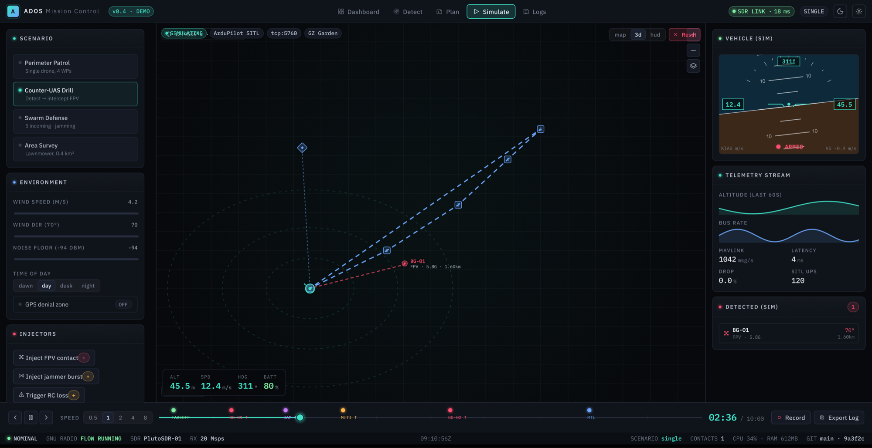Viewport: 872px width, 448px height.
Task: Click plus badge on Inject jammer burst
Action: 88,377
